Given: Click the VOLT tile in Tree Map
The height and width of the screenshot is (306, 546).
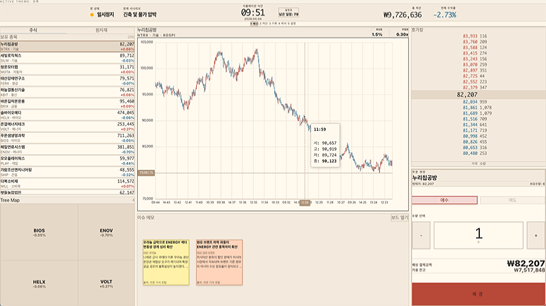Looking at the screenshot, I should pos(106,283).
